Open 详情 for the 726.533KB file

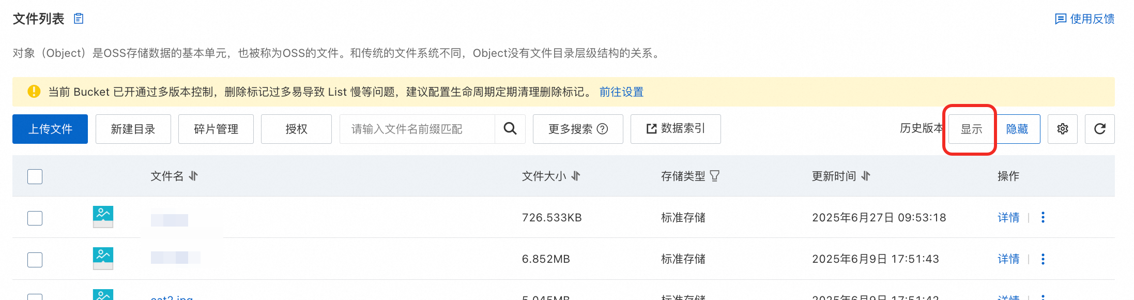(1008, 217)
